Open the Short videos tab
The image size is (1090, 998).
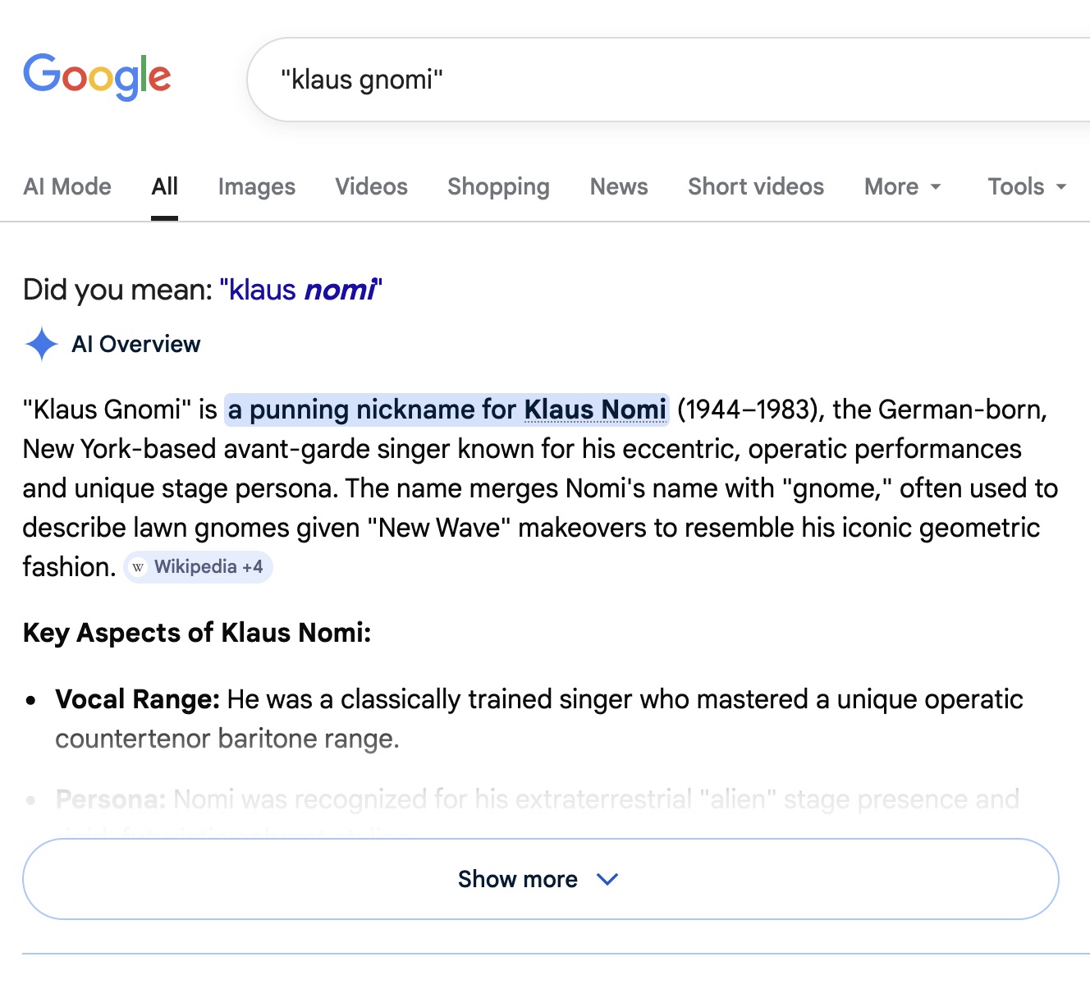click(755, 187)
